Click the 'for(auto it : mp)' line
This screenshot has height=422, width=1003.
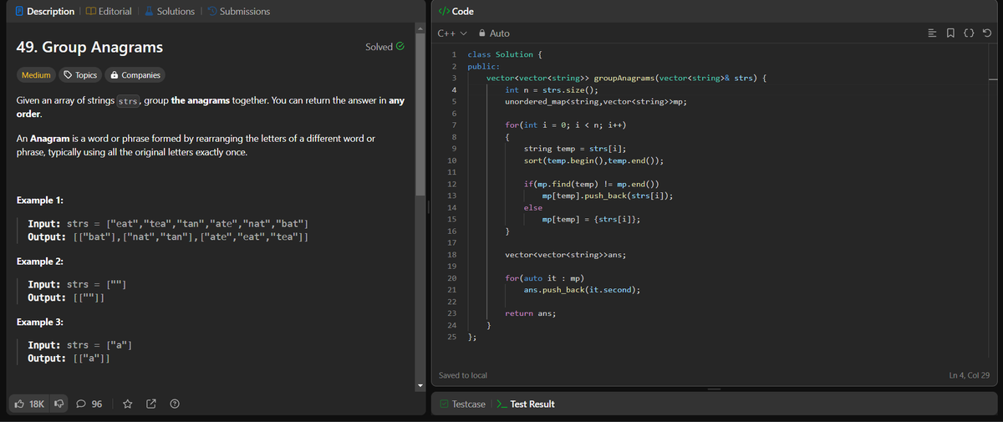pyautogui.click(x=544, y=277)
